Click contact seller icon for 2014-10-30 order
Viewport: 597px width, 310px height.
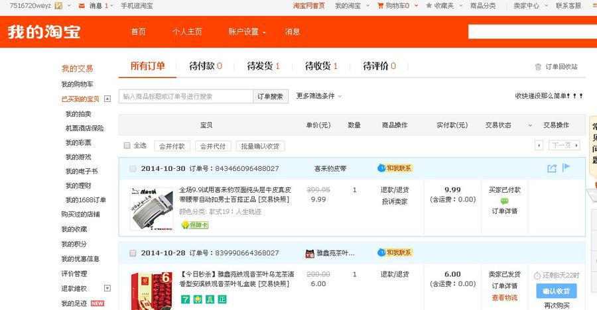[395, 168]
